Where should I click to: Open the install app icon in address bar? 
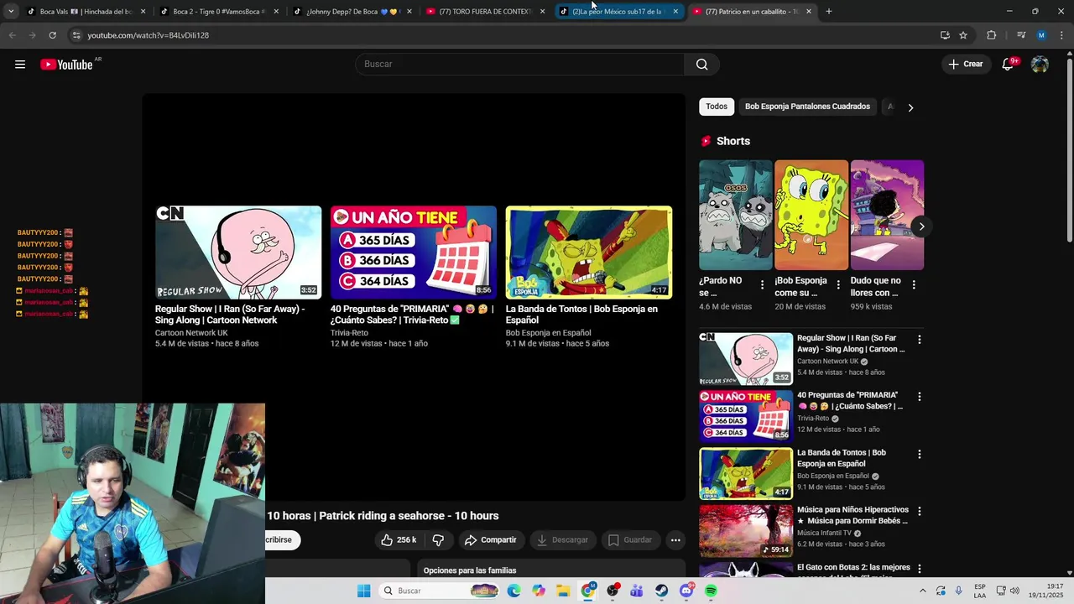[945, 35]
